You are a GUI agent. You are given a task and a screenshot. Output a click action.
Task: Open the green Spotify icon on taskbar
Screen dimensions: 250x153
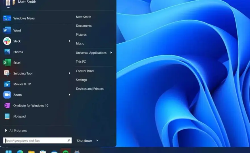[x=66, y=152]
